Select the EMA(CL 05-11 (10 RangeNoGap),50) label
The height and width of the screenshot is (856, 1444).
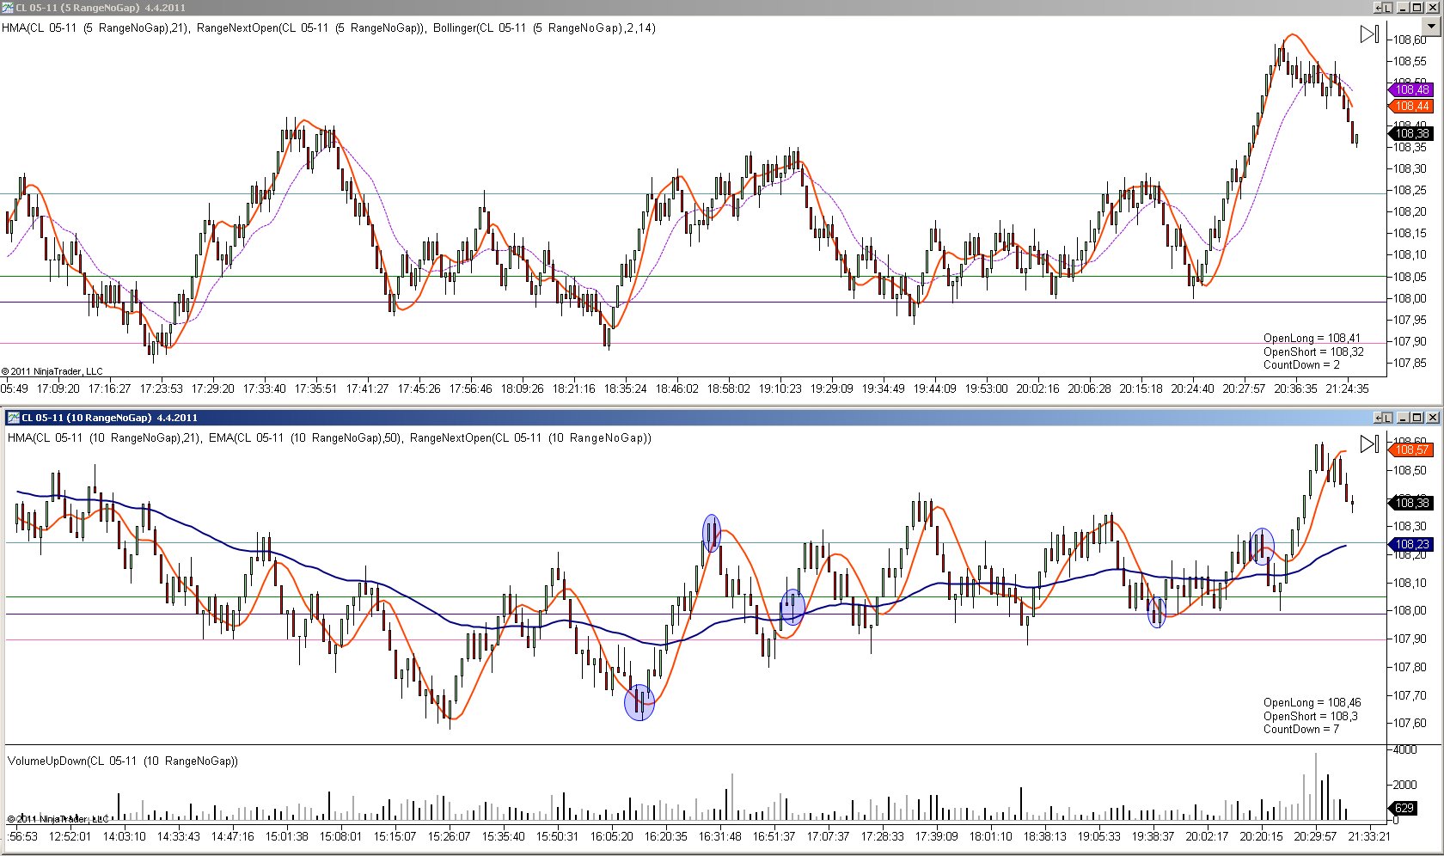[306, 437]
